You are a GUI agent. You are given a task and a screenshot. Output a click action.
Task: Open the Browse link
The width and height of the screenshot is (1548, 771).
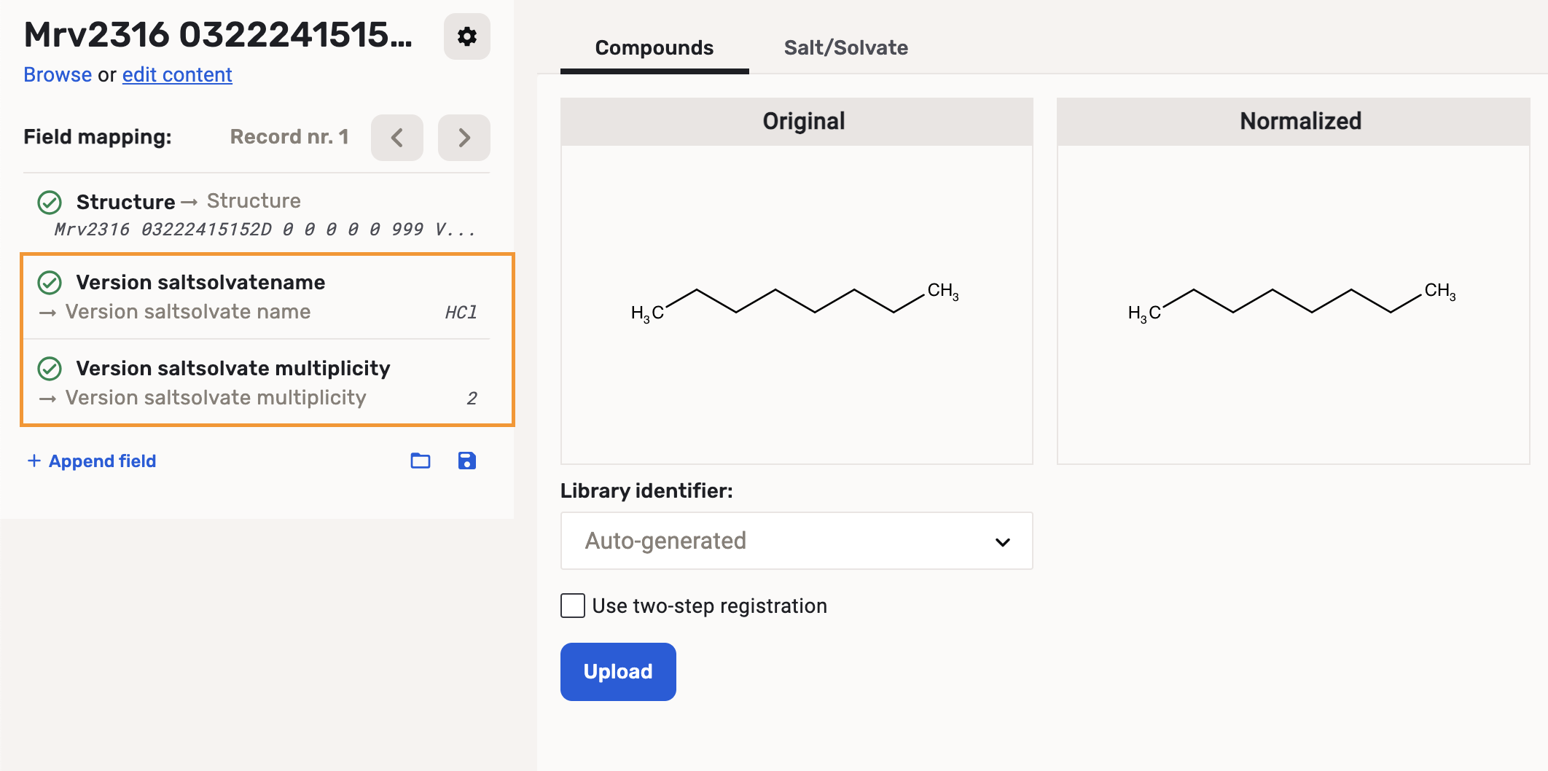pos(58,75)
